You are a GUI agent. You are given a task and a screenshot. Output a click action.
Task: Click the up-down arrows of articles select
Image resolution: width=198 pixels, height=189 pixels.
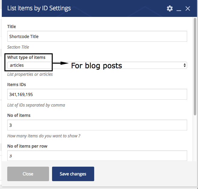pyautogui.click(x=184, y=65)
